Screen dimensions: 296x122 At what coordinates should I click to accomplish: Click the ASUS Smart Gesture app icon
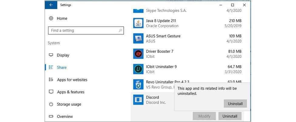(138, 38)
